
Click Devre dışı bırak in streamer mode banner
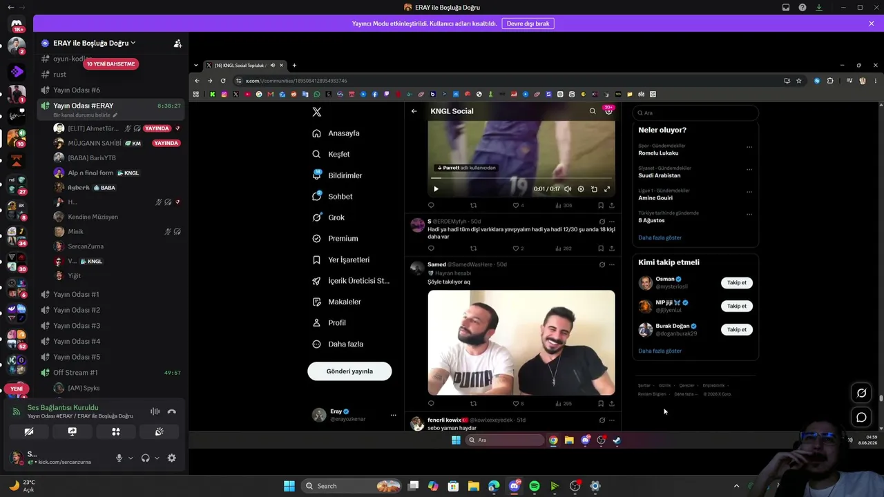pyautogui.click(x=528, y=23)
